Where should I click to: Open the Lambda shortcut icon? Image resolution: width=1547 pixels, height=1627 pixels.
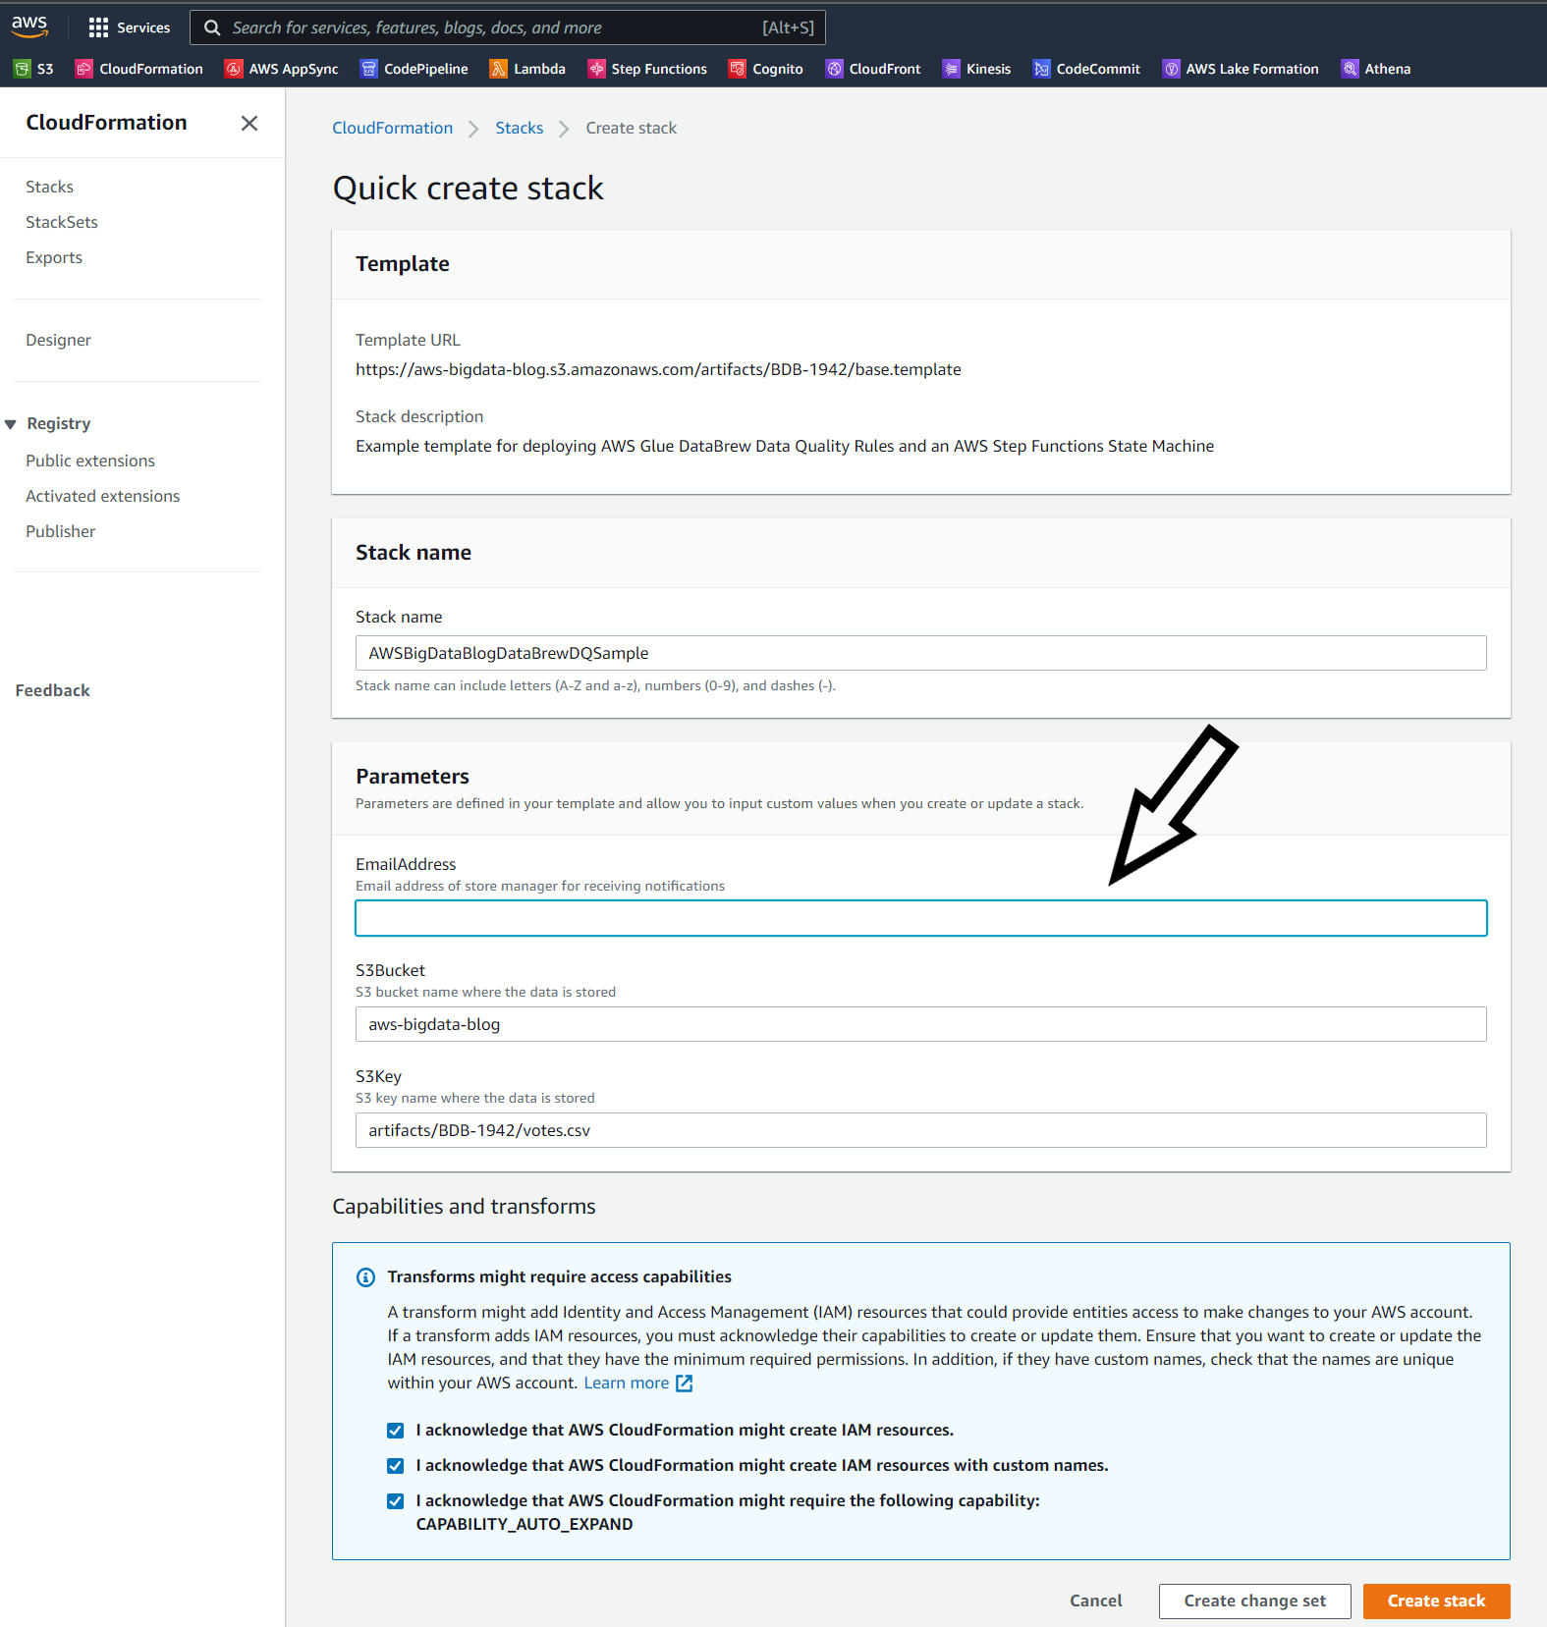tap(499, 69)
